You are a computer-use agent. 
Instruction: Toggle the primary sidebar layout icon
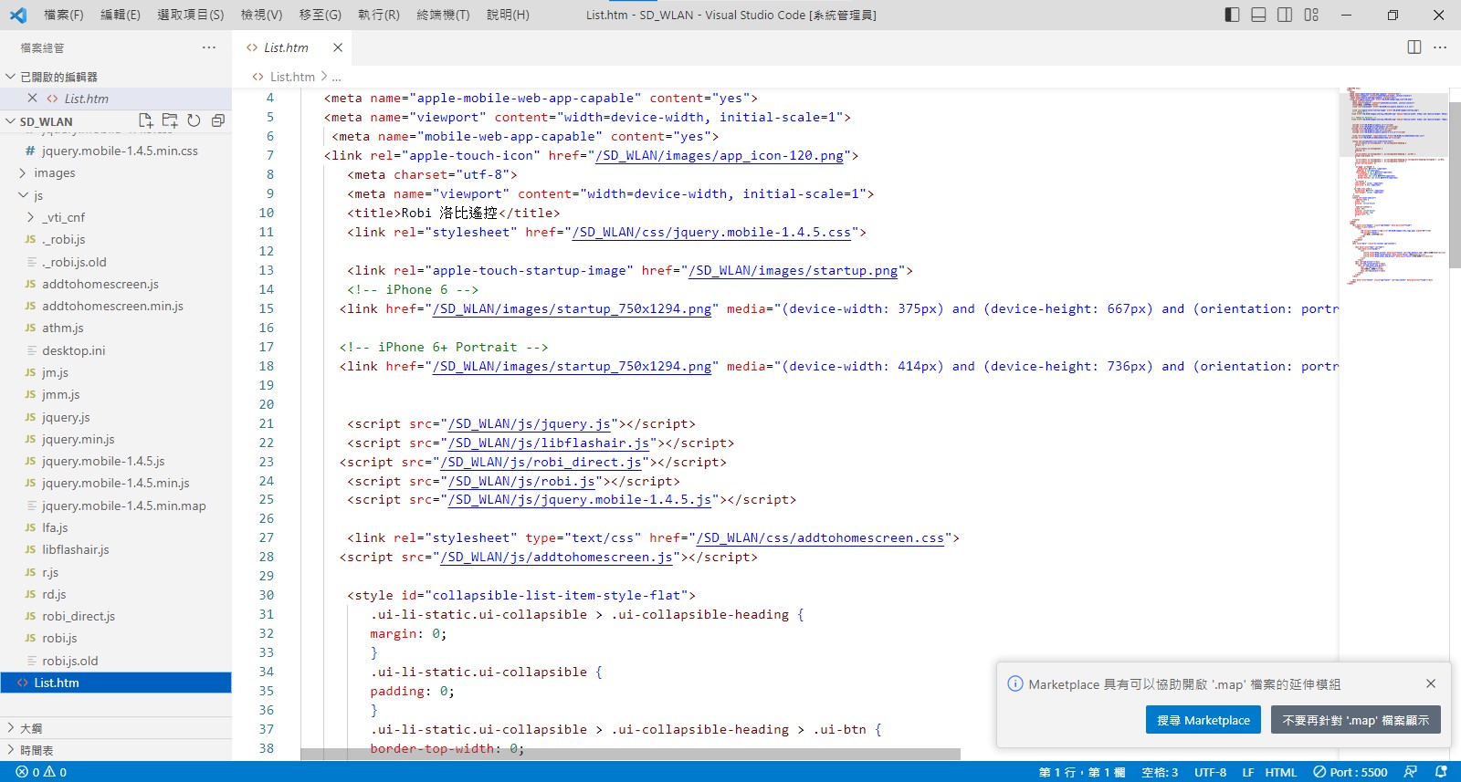tap(1232, 15)
